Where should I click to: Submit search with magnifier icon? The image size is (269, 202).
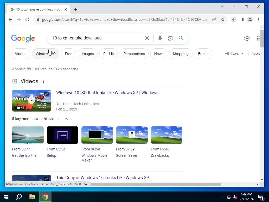181,38
